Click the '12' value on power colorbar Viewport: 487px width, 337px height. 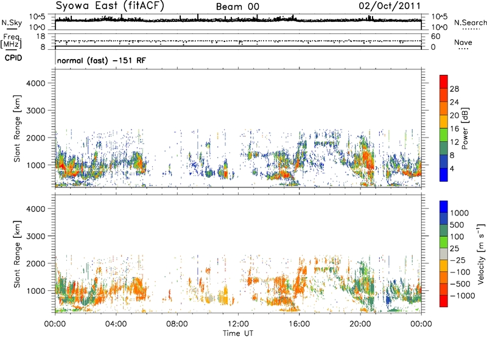[x=454, y=142]
